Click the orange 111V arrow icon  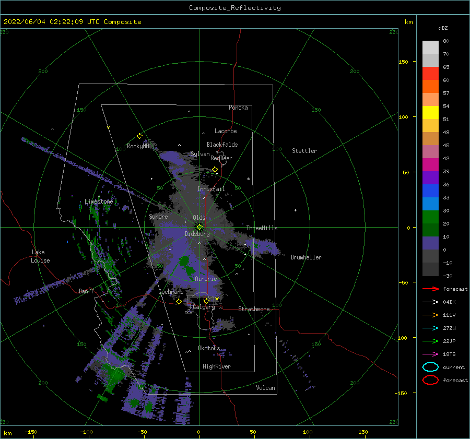point(430,315)
